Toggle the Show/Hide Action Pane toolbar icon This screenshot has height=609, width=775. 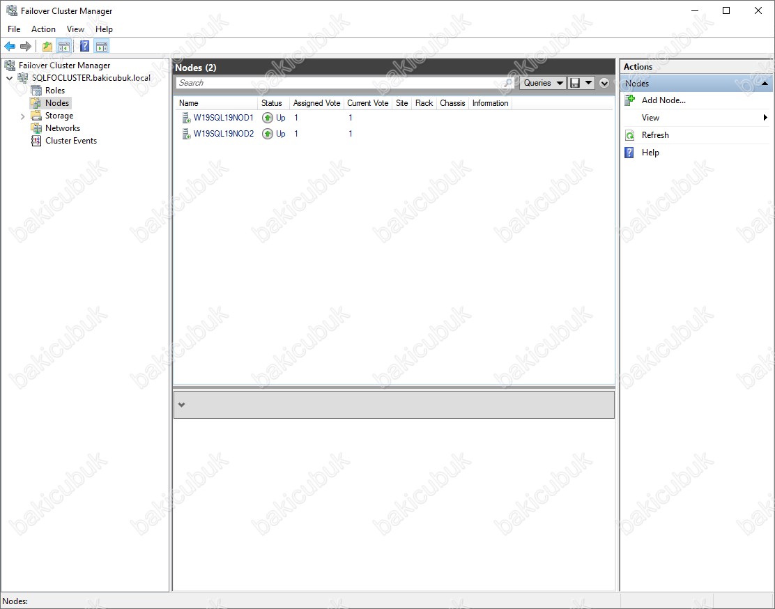coord(101,47)
